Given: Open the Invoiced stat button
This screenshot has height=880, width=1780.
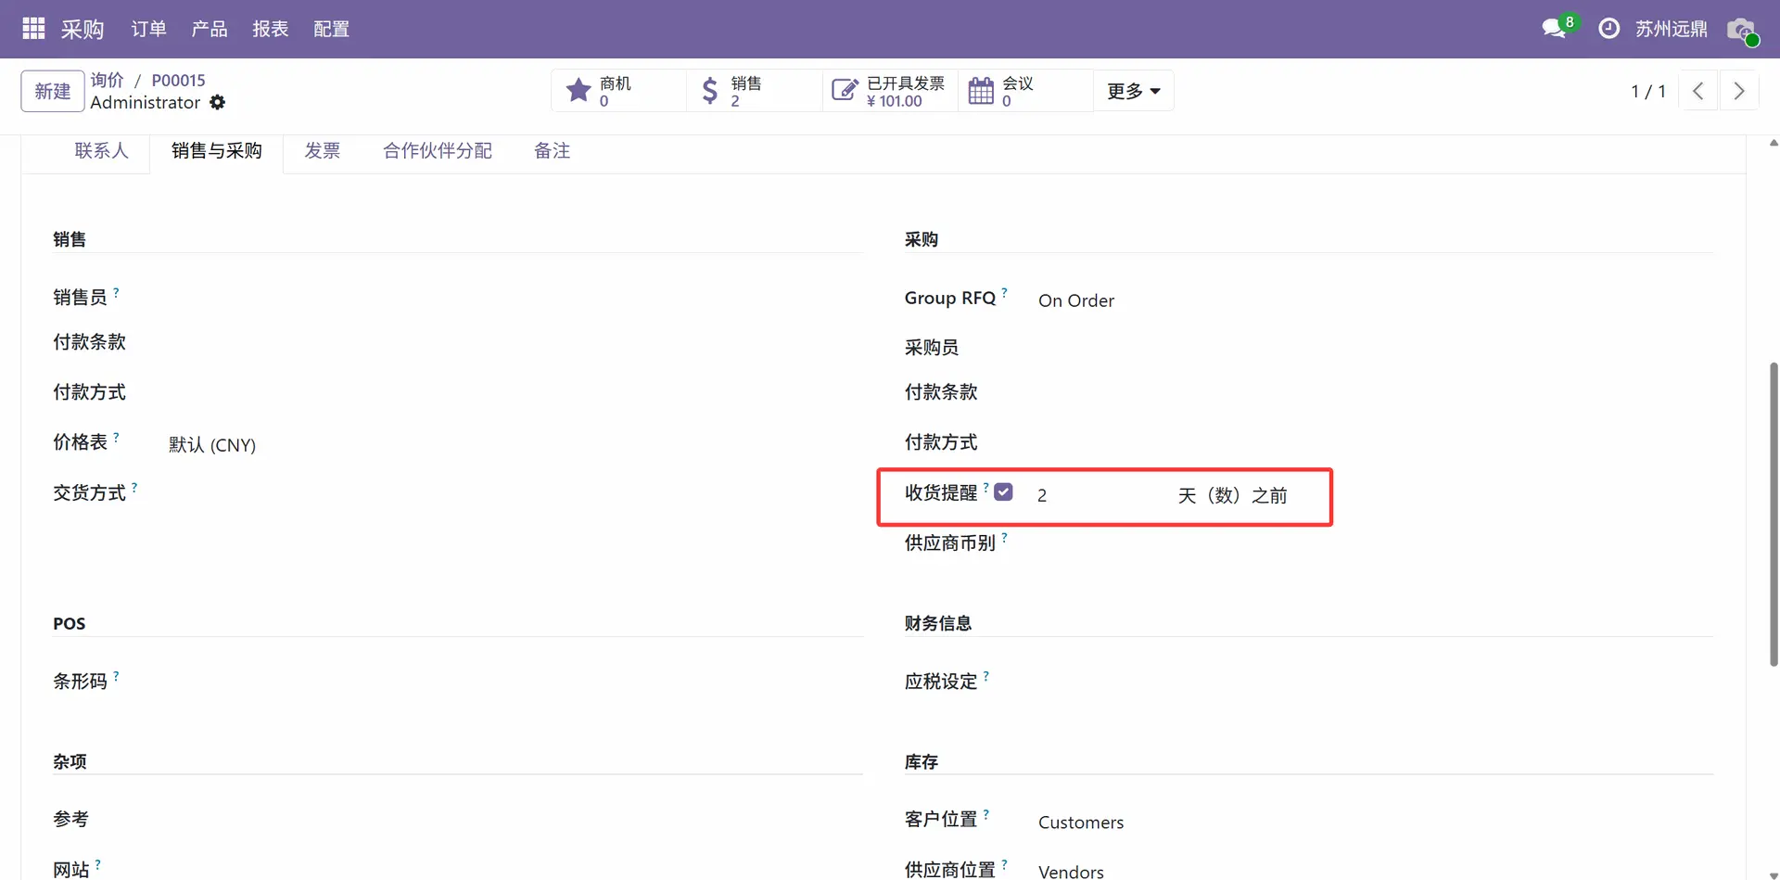Looking at the screenshot, I should coord(889,91).
